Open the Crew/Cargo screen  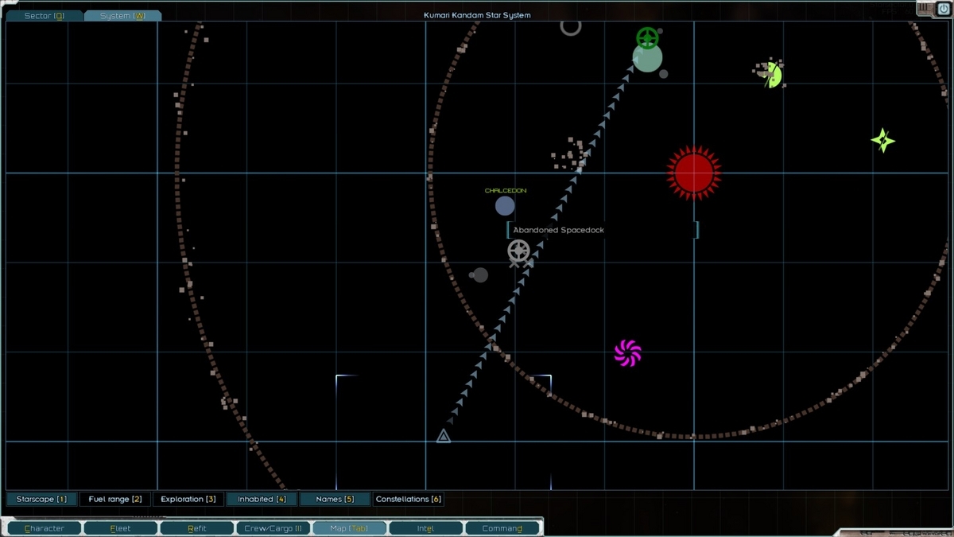pyautogui.click(x=273, y=528)
